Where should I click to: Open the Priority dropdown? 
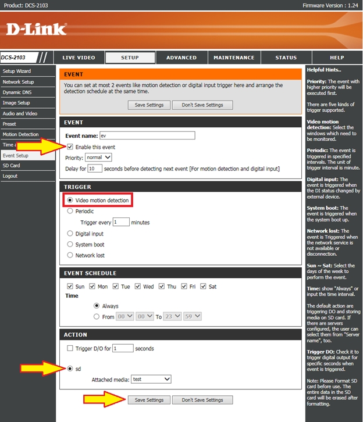tap(98, 158)
